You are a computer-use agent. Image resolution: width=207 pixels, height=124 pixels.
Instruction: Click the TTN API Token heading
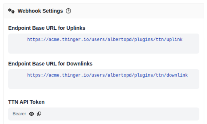click(x=26, y=102)
